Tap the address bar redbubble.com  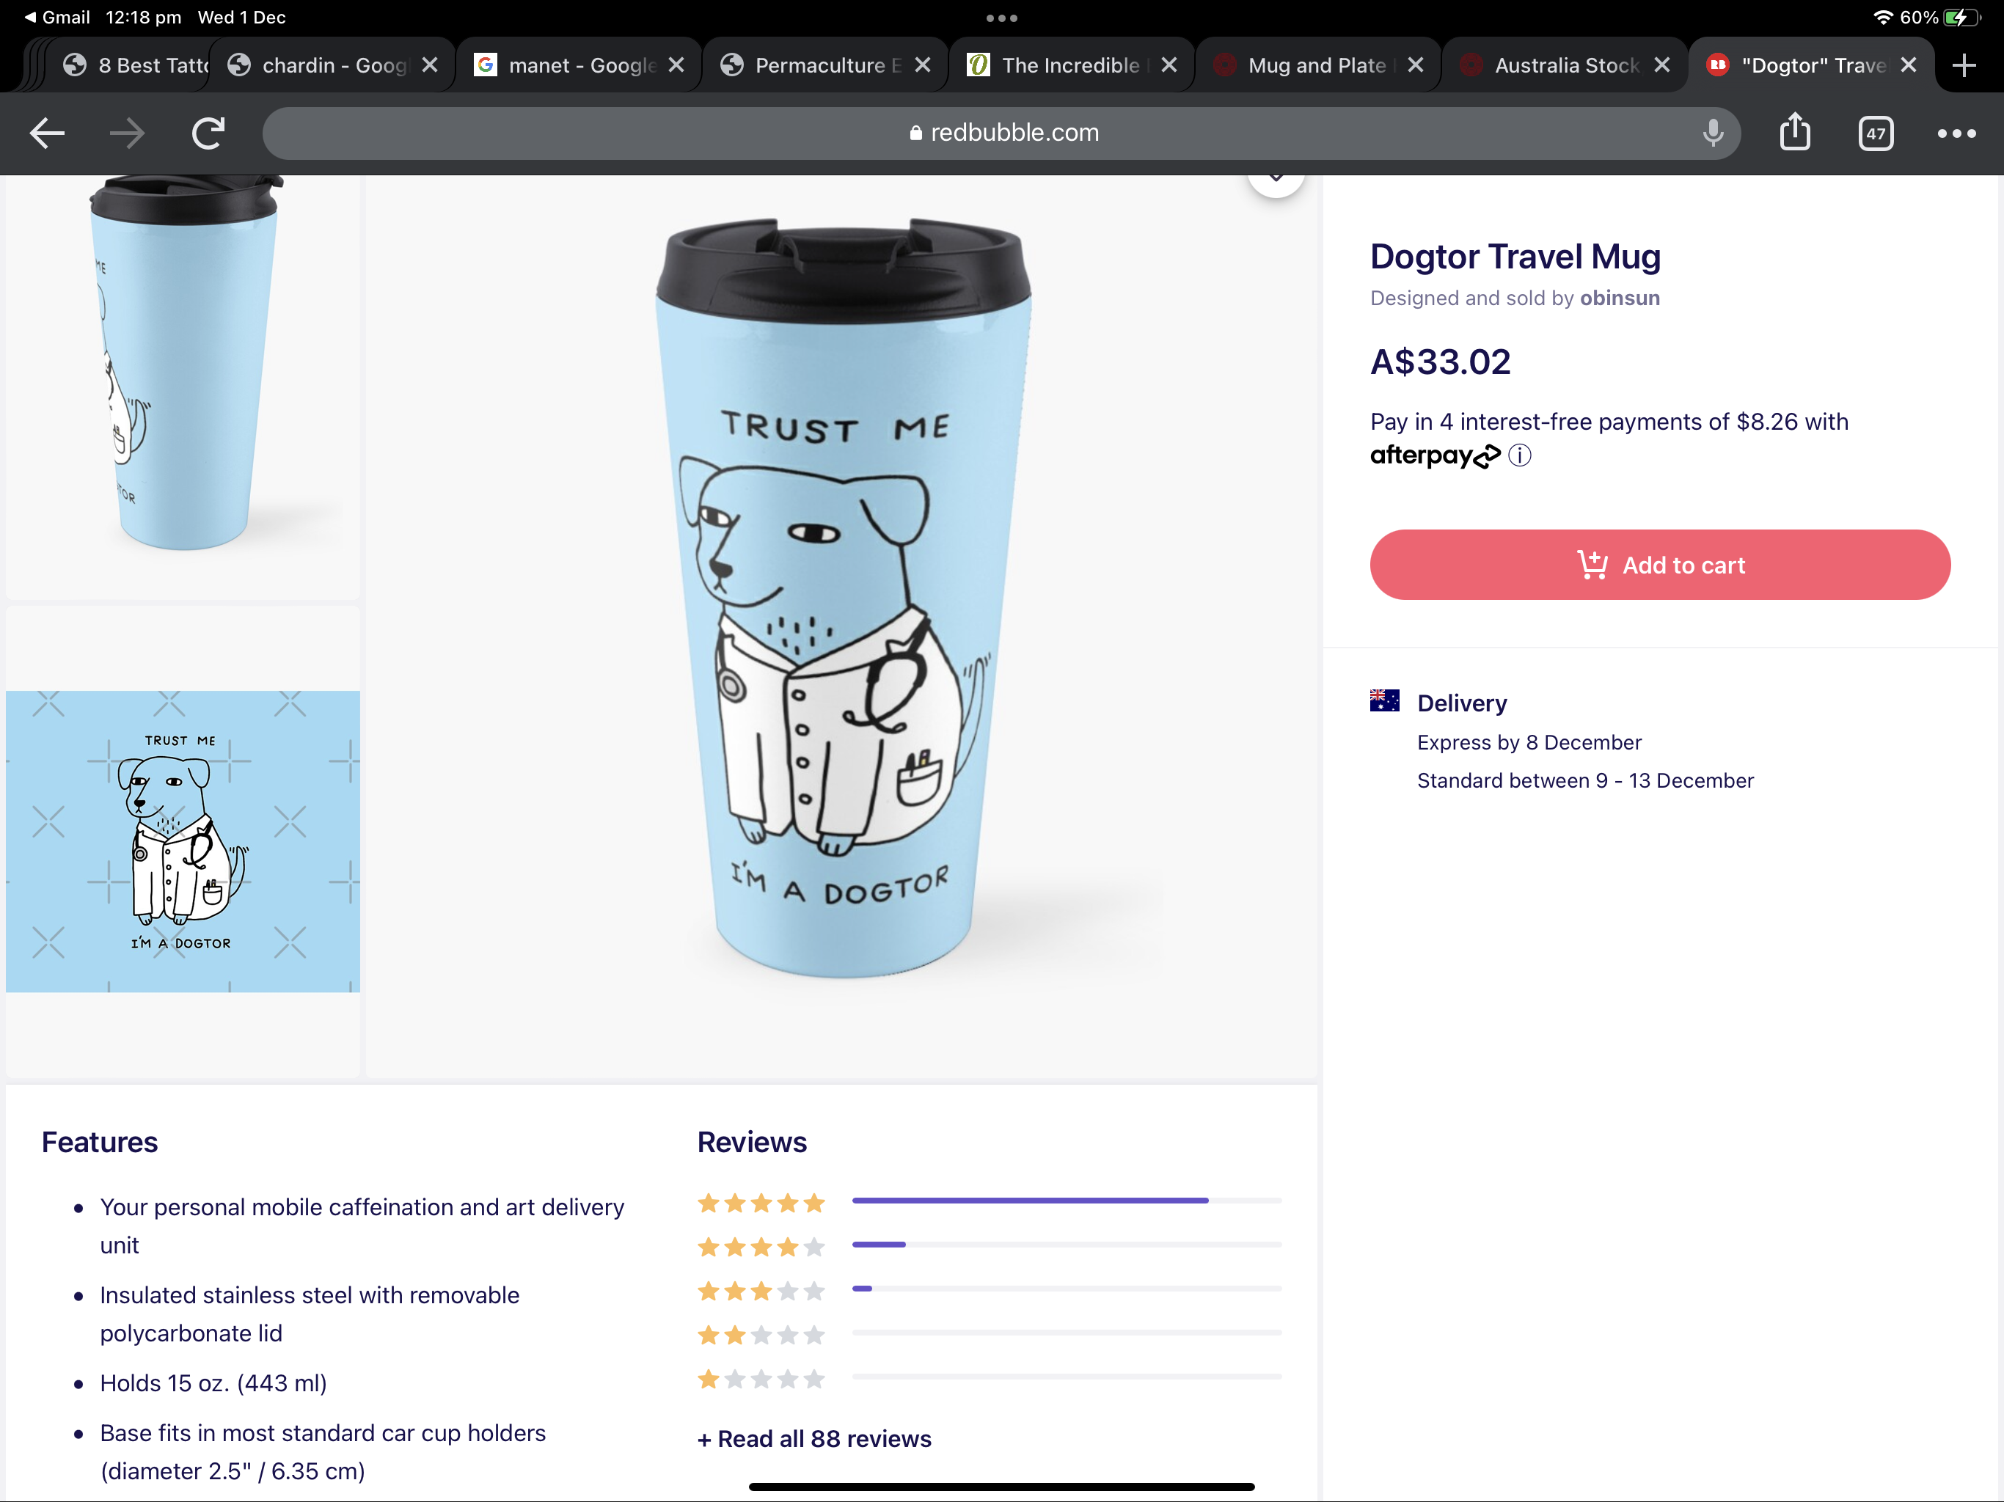pos(1001,133)
